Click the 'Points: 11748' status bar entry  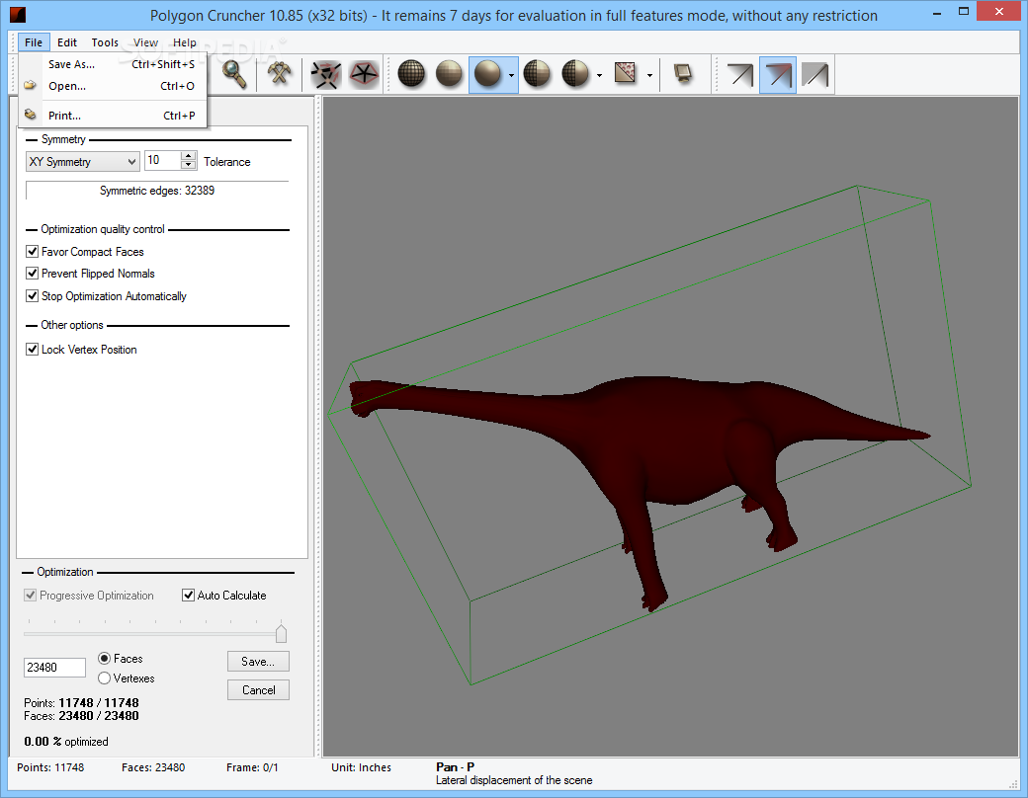click(50, 767)
